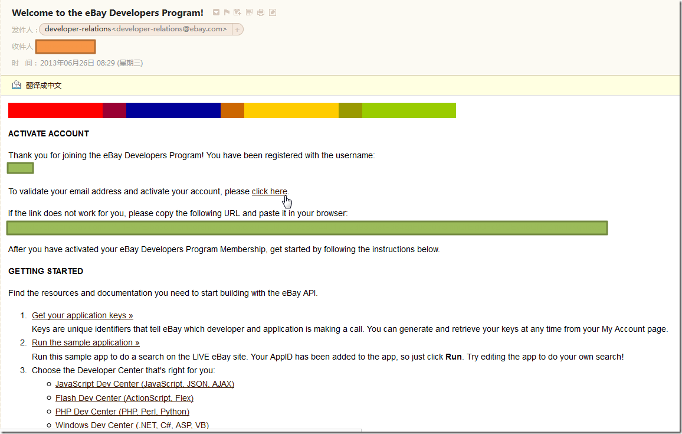This screenshot has height=434, width=682.
Task: Open the Flash Dev Center link
Action: click(x=124, y=398)
